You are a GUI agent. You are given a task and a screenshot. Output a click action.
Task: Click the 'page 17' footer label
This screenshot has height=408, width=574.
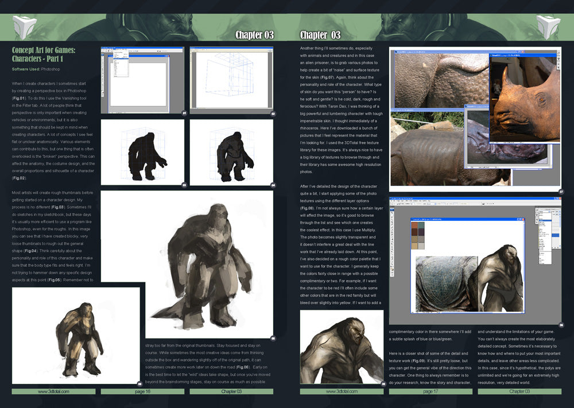click(430, 391)
